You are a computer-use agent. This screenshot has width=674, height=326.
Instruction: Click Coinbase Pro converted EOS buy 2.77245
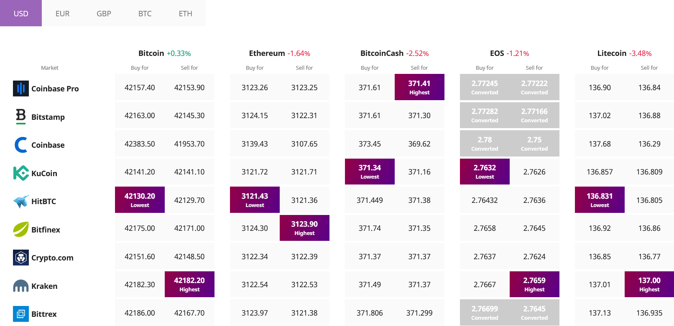pos(485,87)
